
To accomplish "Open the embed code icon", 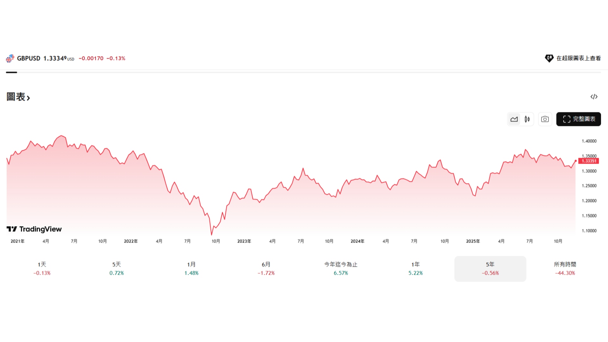I will point(594,97).
